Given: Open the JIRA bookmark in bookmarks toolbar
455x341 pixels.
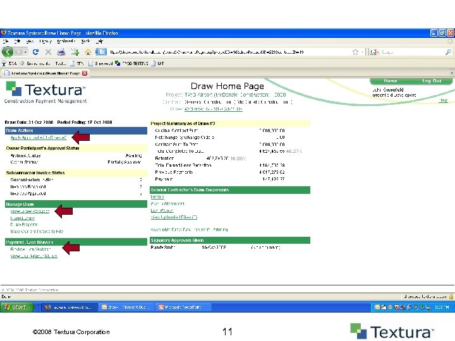Looking at the screenshot, I should [x=9, y=63].
